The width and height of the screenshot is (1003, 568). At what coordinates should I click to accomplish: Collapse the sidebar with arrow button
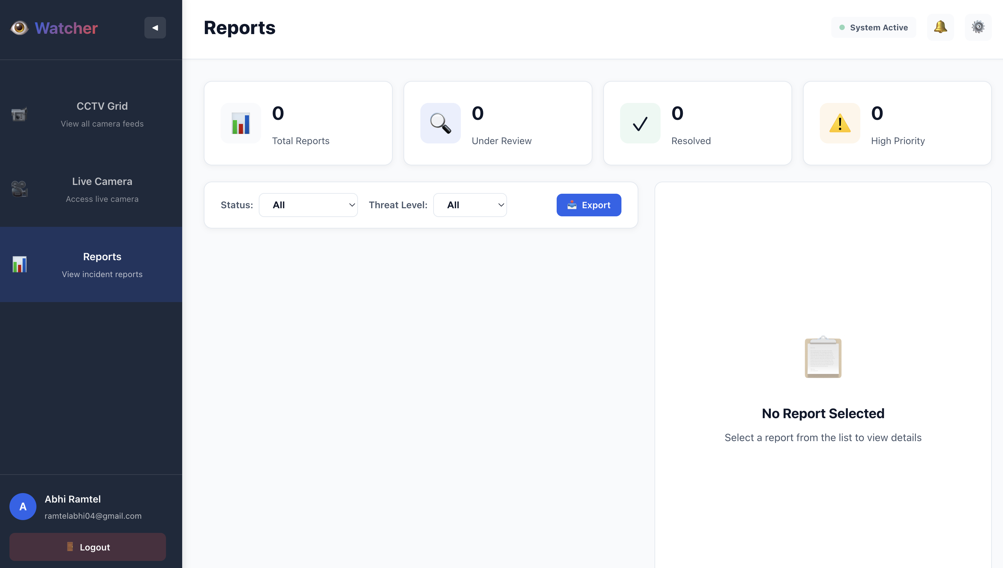pos(155,28)
